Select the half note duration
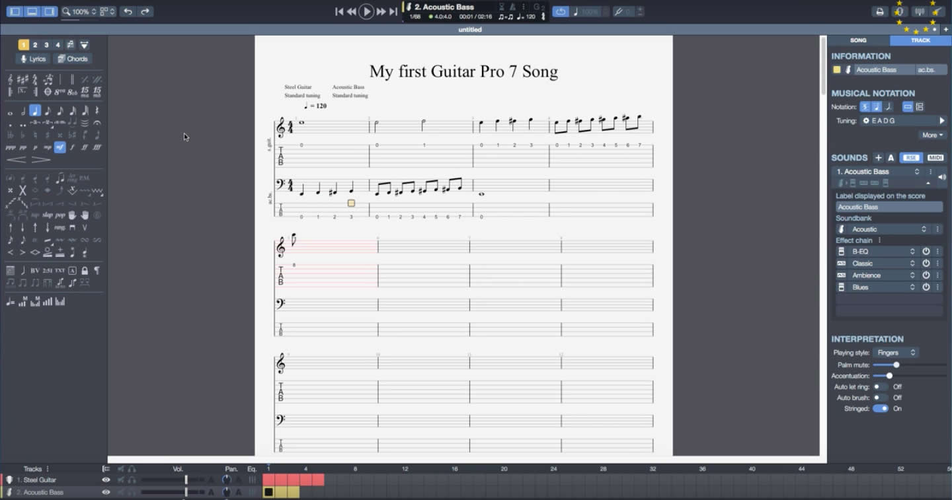Screen dimensions: 952x500 click(x=22, y=111)
